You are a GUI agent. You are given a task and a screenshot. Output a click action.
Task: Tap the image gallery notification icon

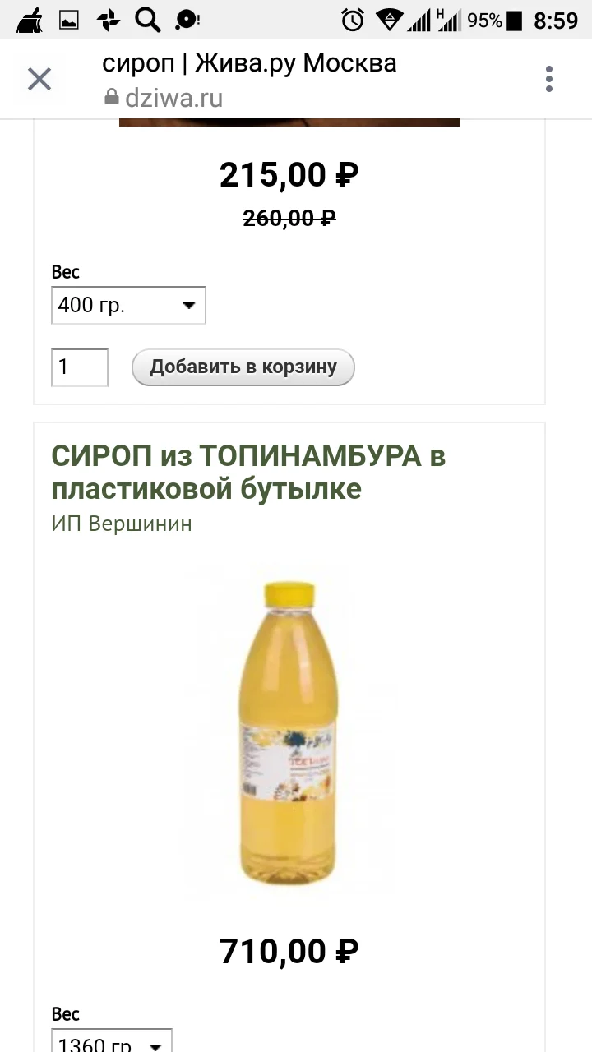(x=69, y=21)
